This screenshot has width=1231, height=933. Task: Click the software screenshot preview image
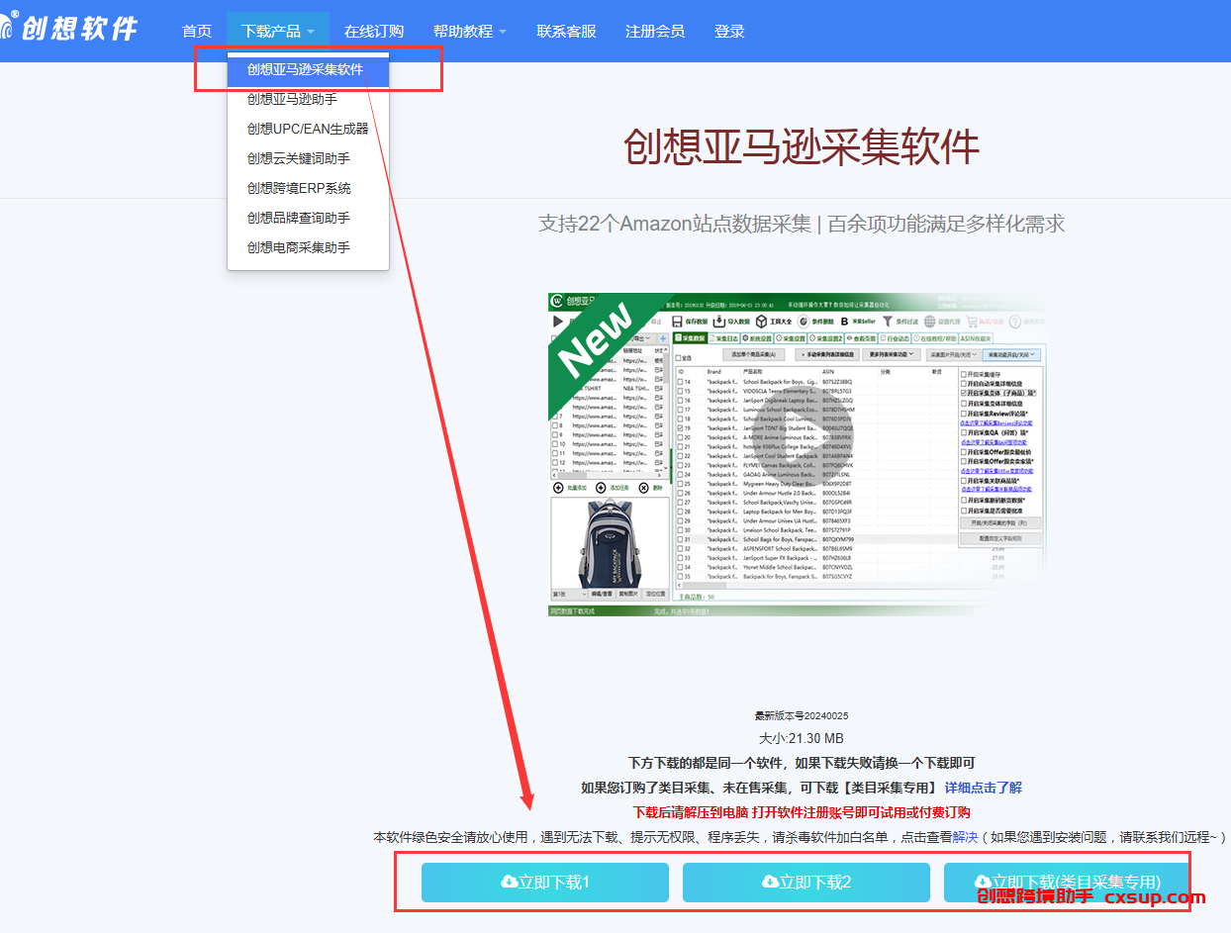point(800,455)
